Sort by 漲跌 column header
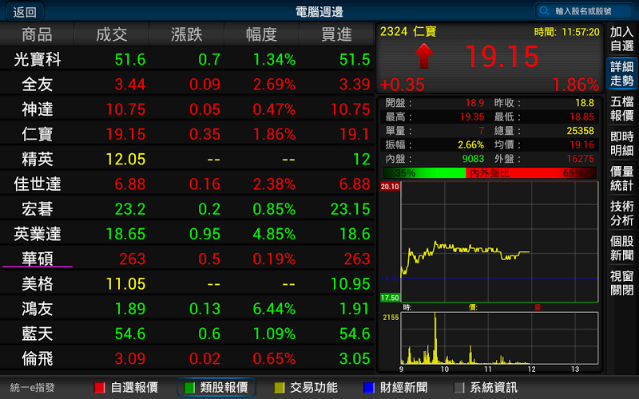Screen dimensions: 639x399 point(187,34)
